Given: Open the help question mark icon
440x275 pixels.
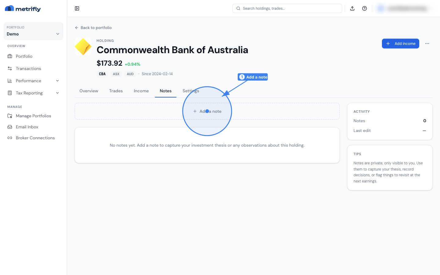Looking at the screenshot, I should point(365,9).
